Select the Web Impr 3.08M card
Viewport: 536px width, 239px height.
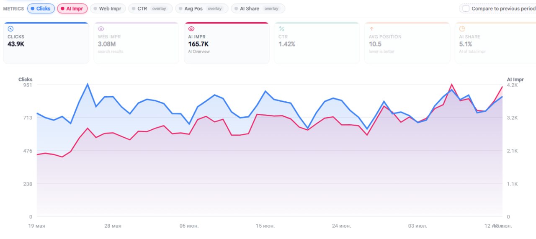pyautogui.click(x=137, y=43)
